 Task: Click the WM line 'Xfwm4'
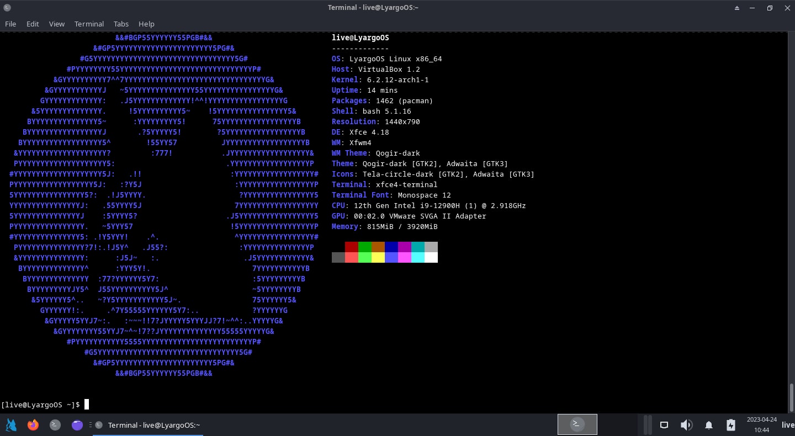tap(352, 142)
